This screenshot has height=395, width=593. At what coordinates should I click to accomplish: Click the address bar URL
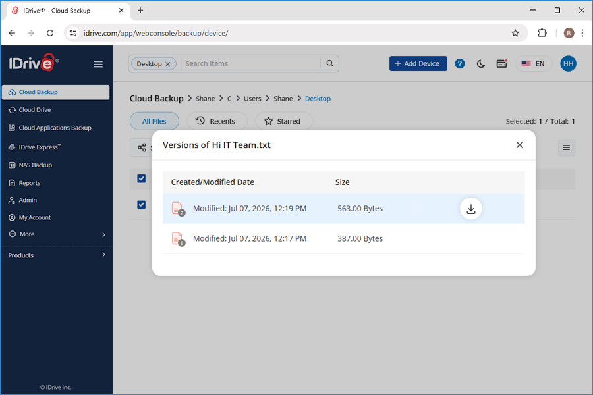(x=155, y=34)
